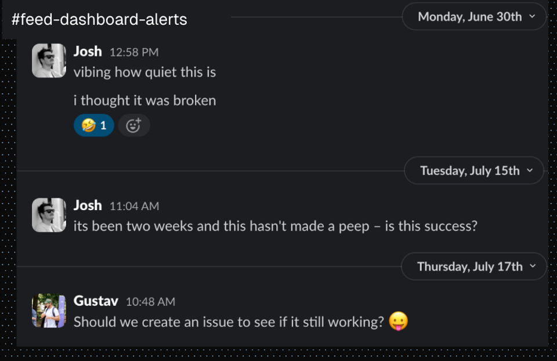557x361 pixels.
Task: Open Josh's avatar on the 12:58 PM message
Action: coord(49,61)
